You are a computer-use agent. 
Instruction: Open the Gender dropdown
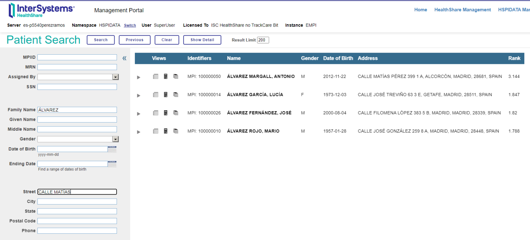[x=116, y=139]
